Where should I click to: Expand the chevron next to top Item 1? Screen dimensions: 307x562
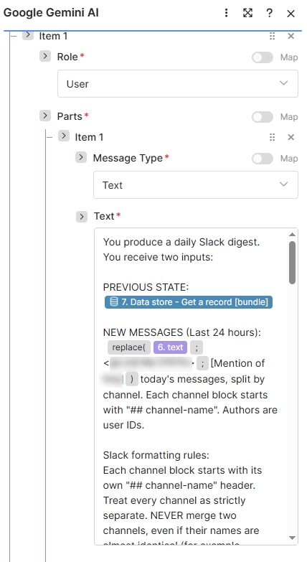[x=28, y=35]
